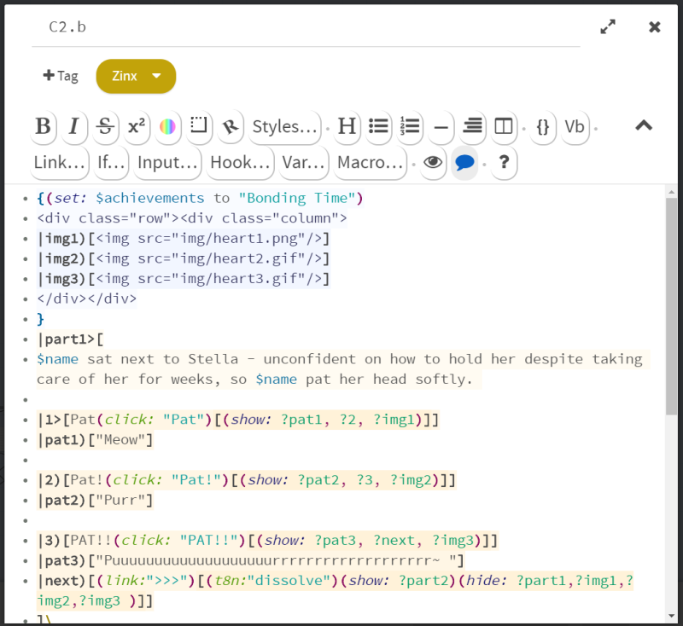Apply rotated text R button
683x626 pixels.
(231, 126)
